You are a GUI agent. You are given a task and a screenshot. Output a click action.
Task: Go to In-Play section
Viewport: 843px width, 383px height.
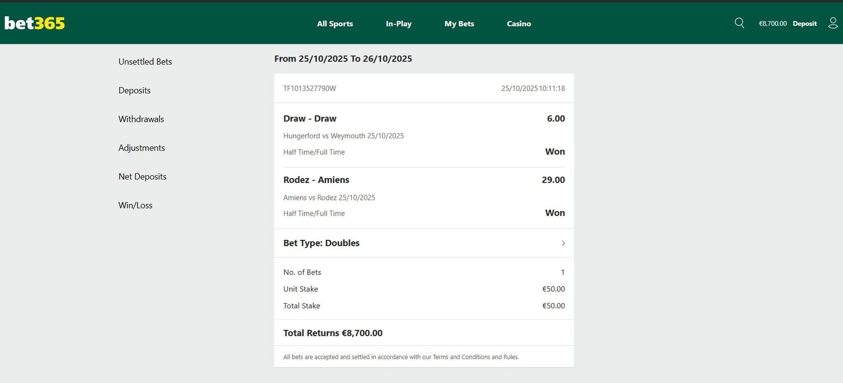398,24
